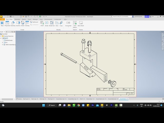Select the Overlay view tool
The width and height of the screenshot is (164, 123).
pos(27,24)
